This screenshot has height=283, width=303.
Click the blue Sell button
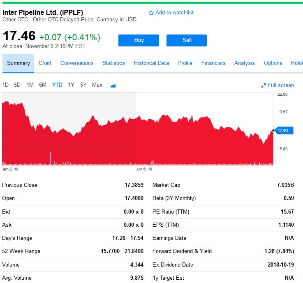(x=187, y=40)
